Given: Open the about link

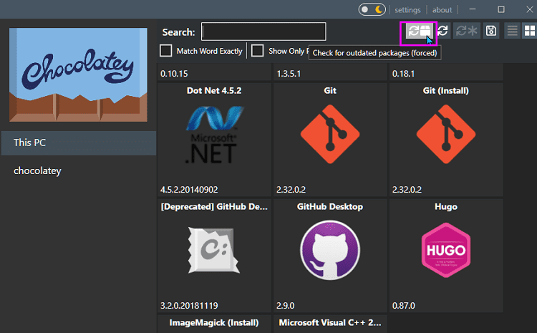Looking at the screenshot, I should pyautogui.click(x=442, y=10).
